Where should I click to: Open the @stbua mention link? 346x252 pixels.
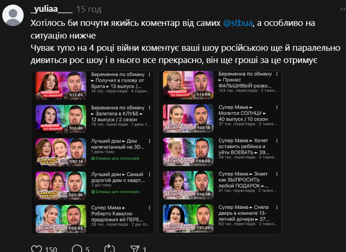coord(238,23)
